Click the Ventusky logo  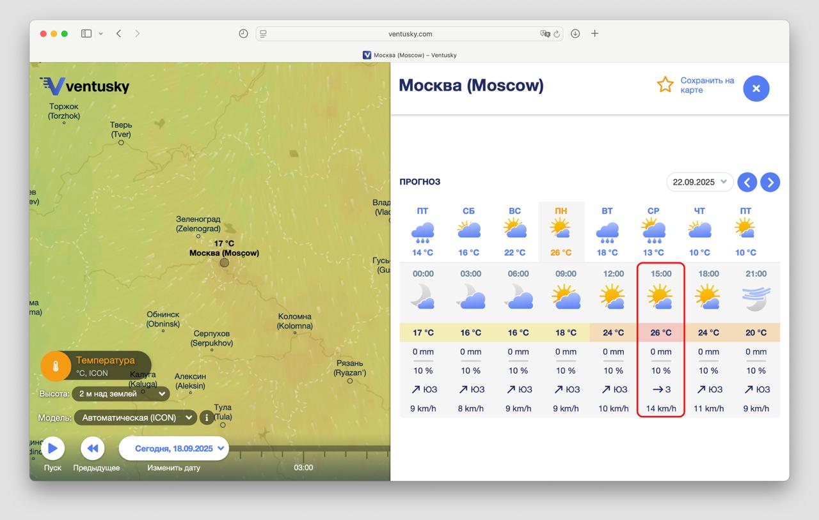[x=84, y=86]
